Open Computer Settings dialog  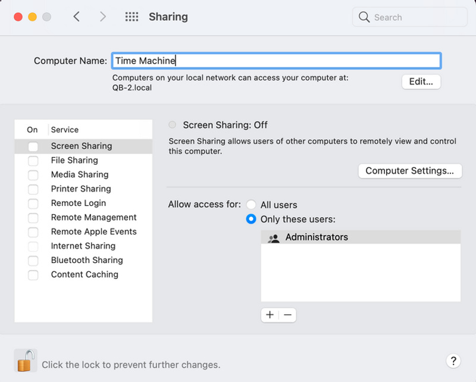coord(409,171)
